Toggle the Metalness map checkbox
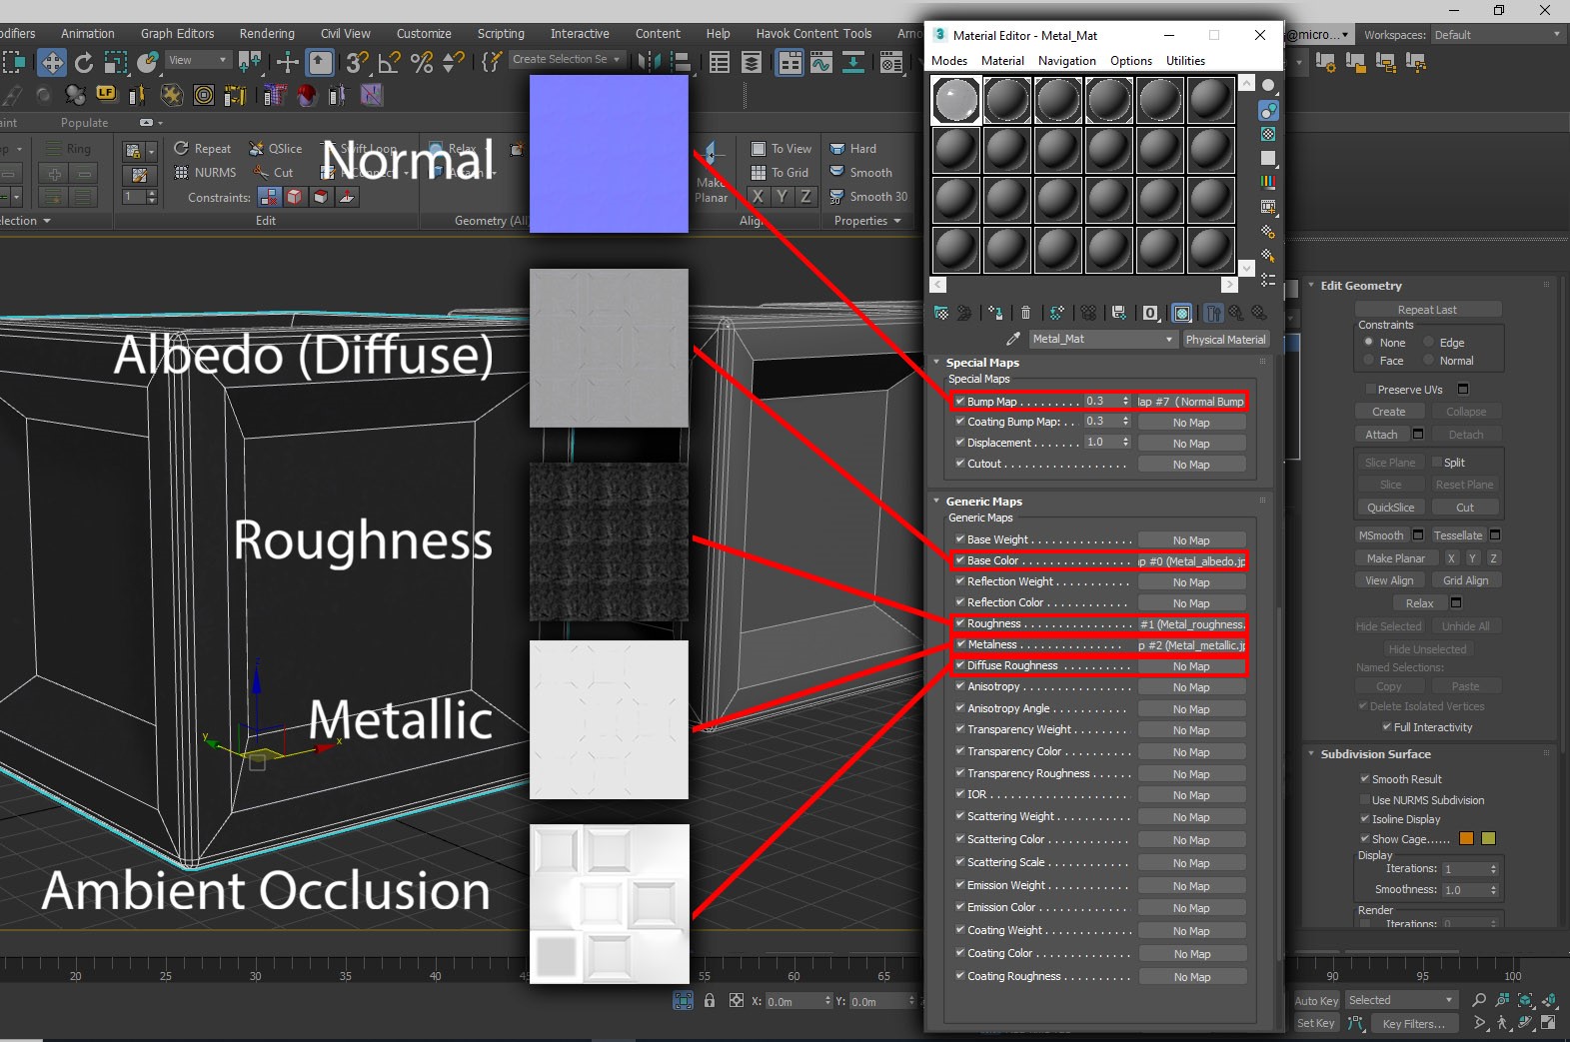Viewport: 1570px width, 1042px height. pos(959,644)
